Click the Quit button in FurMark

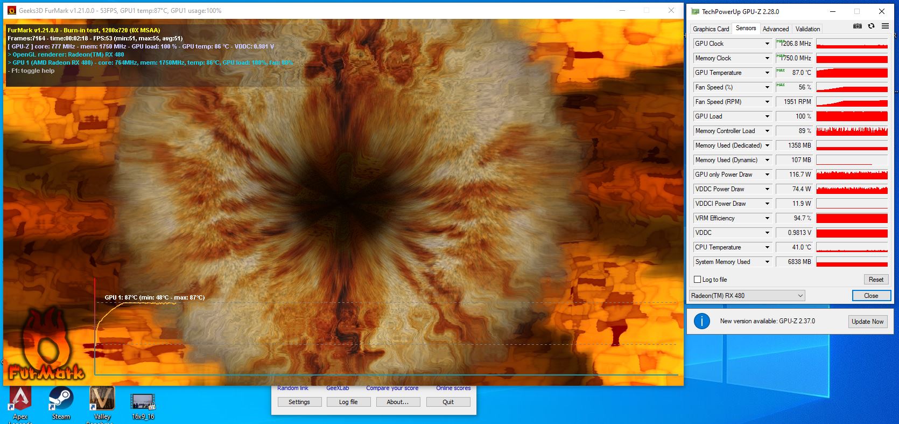(x=448, y=402)
